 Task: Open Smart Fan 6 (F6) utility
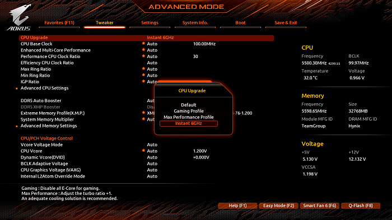[x=320, y=205]
